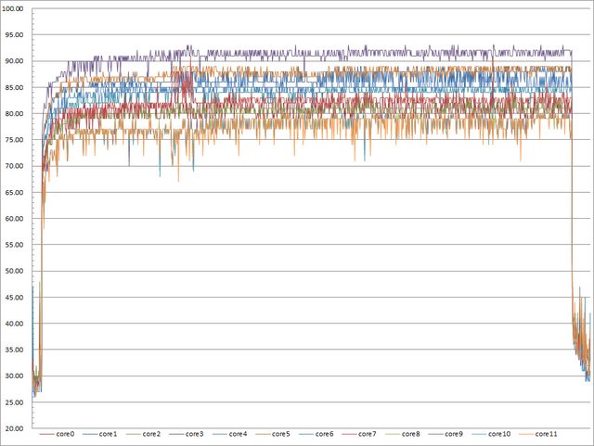This screenshot has height=446, width=594.
Task: Click the core4 legend entry
Action: pos(239,433)
